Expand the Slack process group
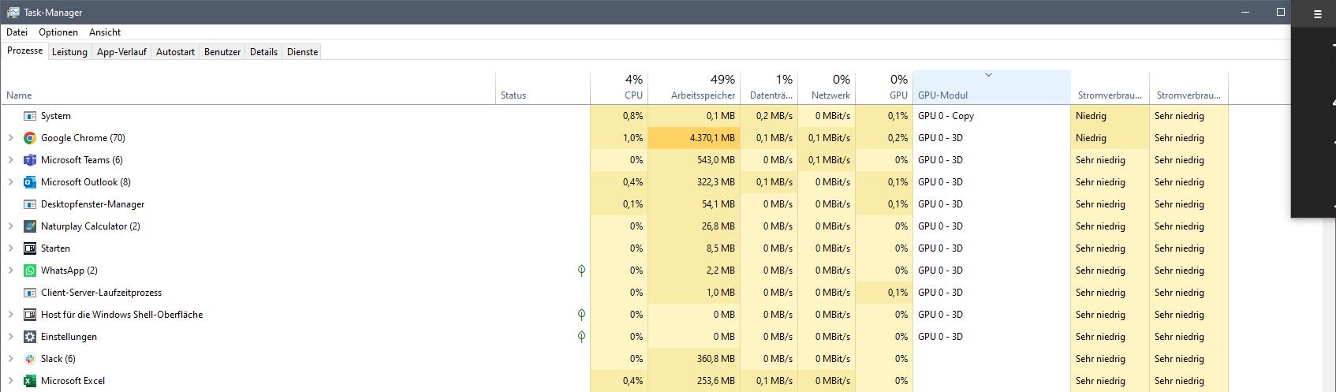 click(x=10, y=359)
